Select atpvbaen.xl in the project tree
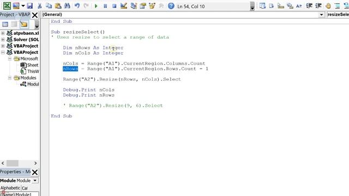 point(26,33)
